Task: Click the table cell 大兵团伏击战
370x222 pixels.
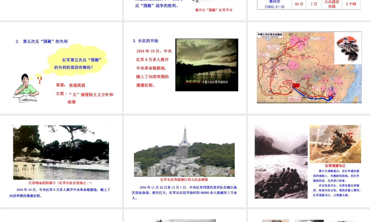Action: (332, 4)
